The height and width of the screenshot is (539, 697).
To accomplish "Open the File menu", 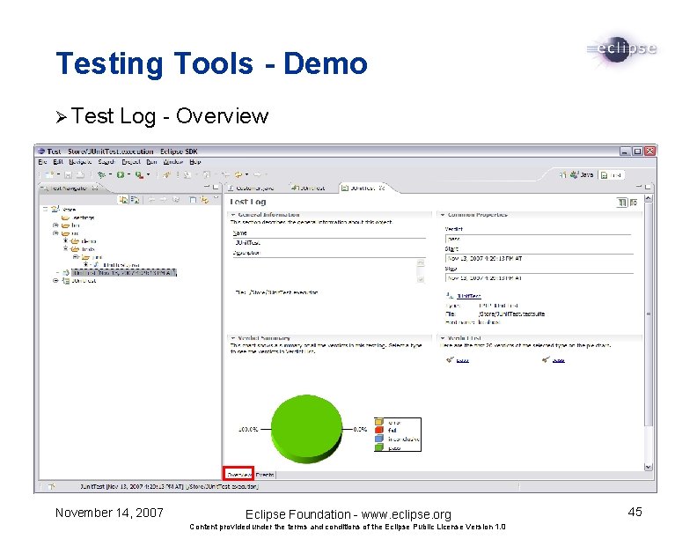I will (42, 162).
